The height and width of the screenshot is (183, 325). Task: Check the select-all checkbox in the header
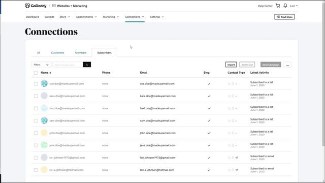36,73
